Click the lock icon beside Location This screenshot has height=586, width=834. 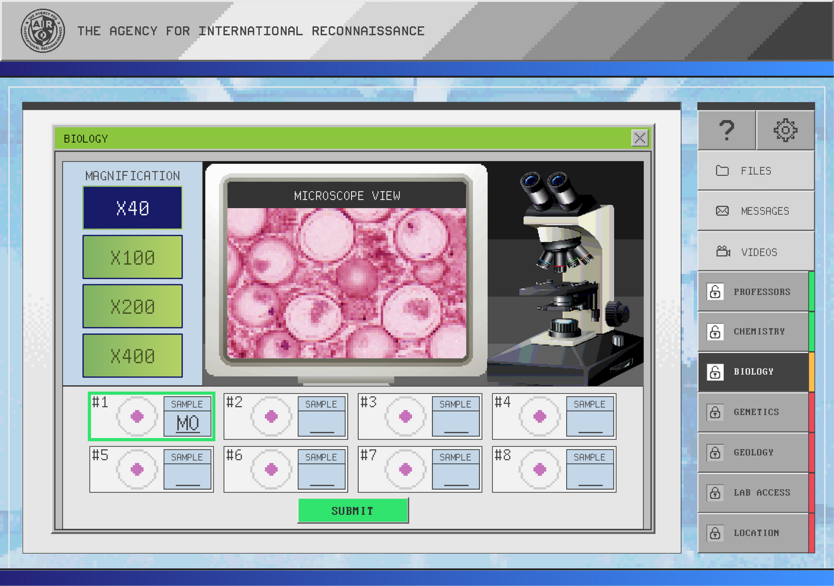pyautogui.click(x=715, y=533)
